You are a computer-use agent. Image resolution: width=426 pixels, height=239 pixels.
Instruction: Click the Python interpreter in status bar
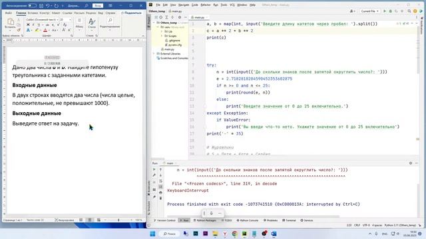[x=400, y=225]
